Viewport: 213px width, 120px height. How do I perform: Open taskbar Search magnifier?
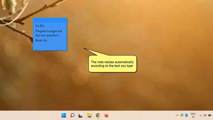click(x=72, y=115)
